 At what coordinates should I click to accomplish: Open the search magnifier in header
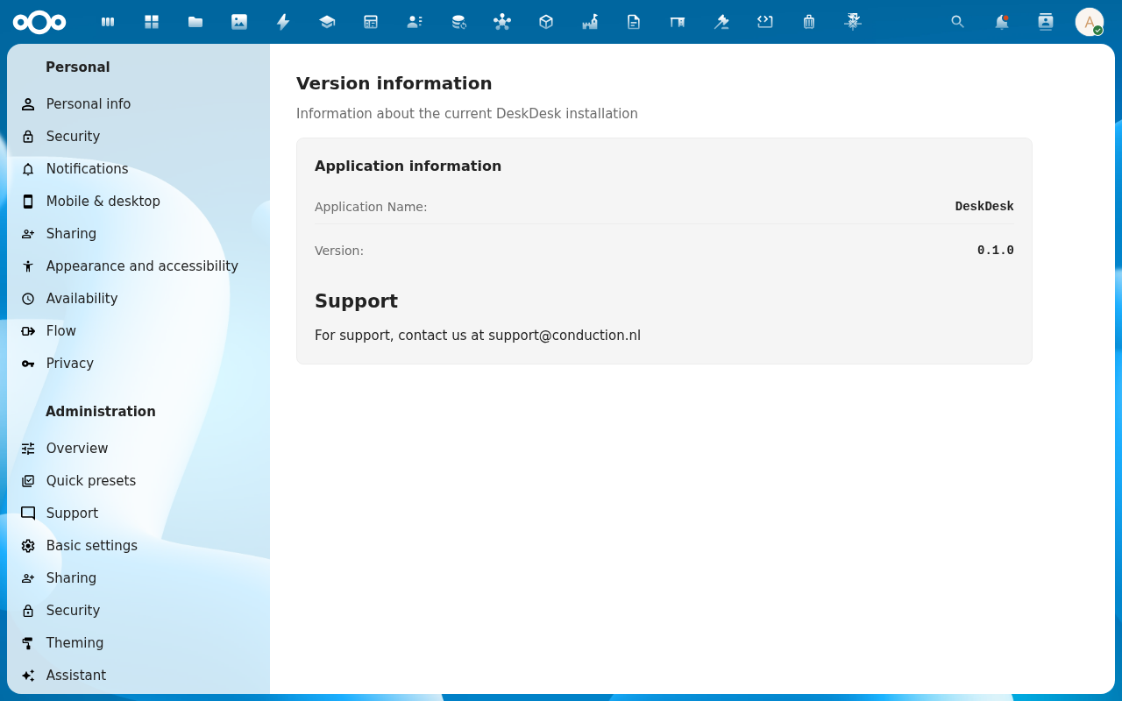coord(958,22)
